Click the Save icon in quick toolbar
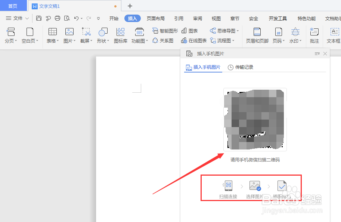 [x=39, y=18]
